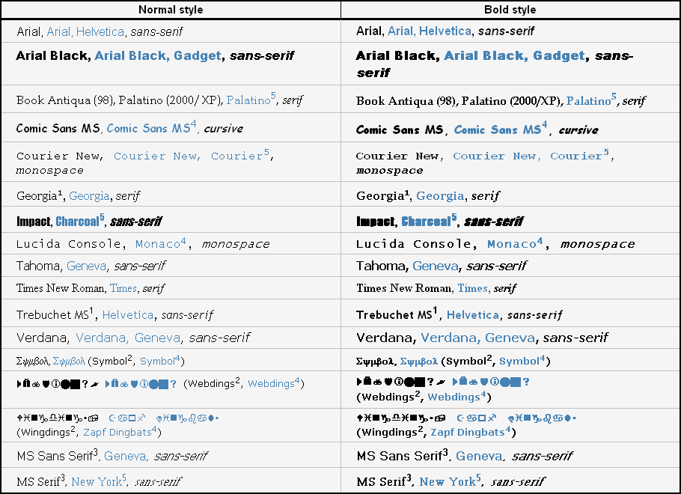This screenshot has height=494, width=681.
Task: Click black Impact text in Bold style column
Action: pos(376,221)
